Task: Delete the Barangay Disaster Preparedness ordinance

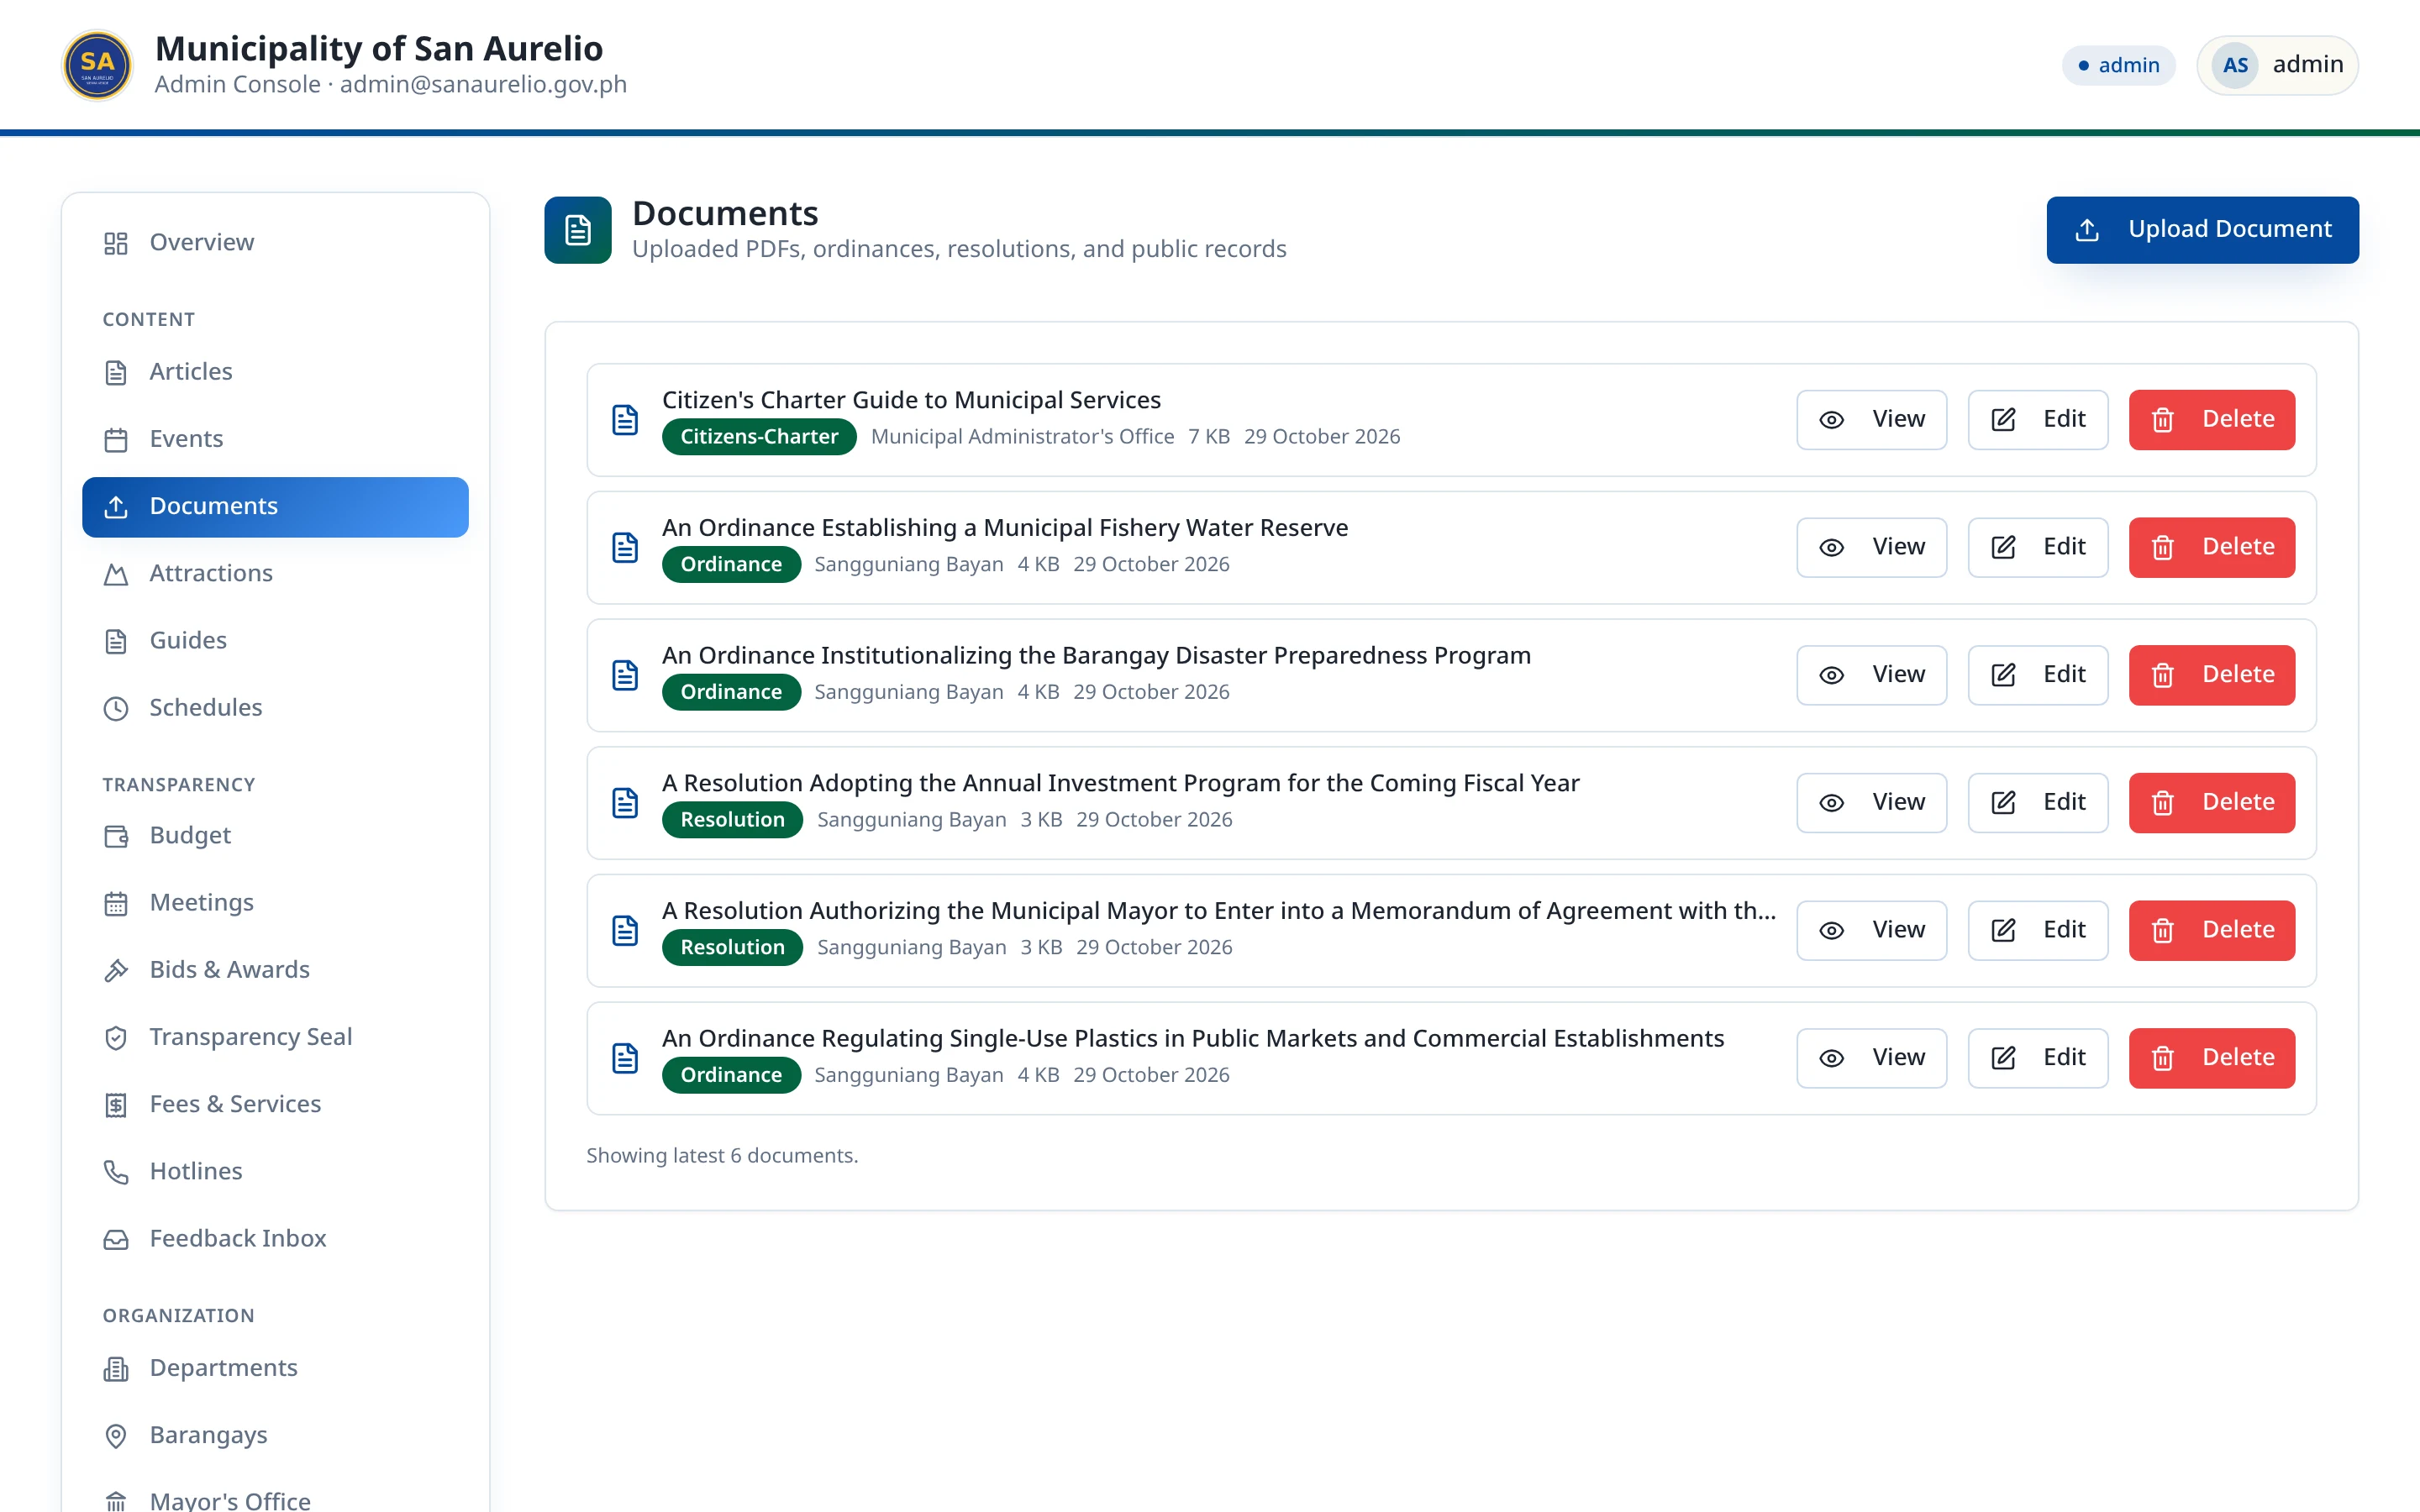Action: click(2211, 675)
